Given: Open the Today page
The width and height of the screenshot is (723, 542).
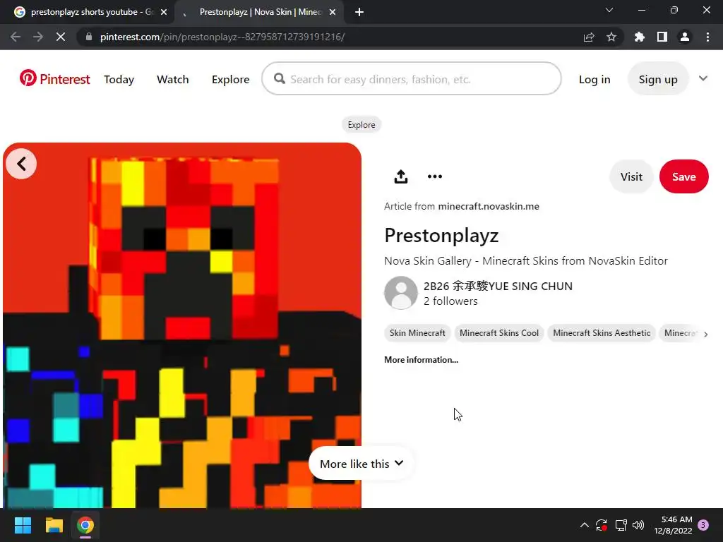Looking at the screenshot, I should 119,79.
